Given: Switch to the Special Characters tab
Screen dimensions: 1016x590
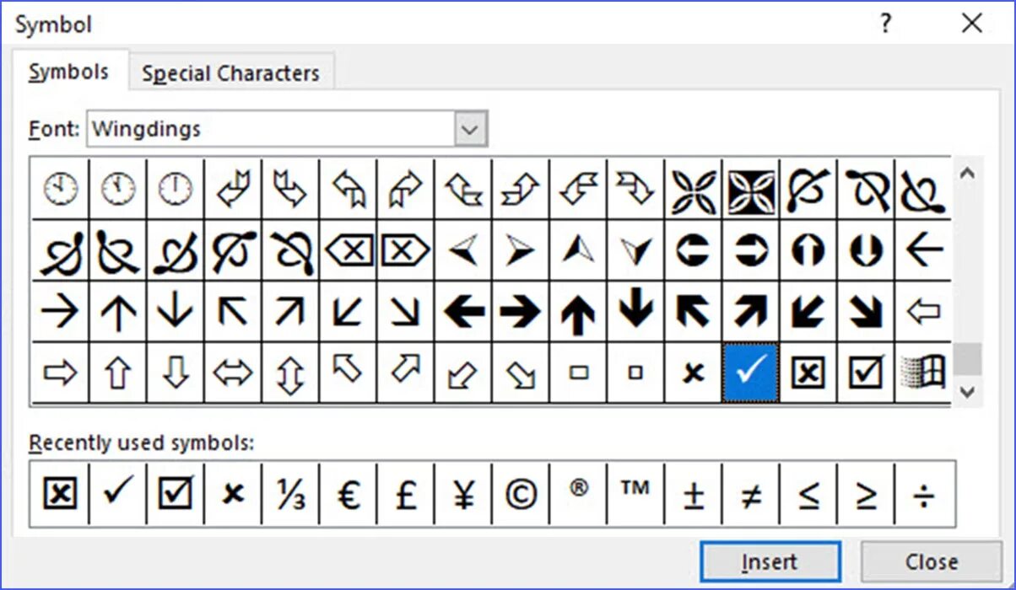Looking at the screenshot, I should coord(230,74).
